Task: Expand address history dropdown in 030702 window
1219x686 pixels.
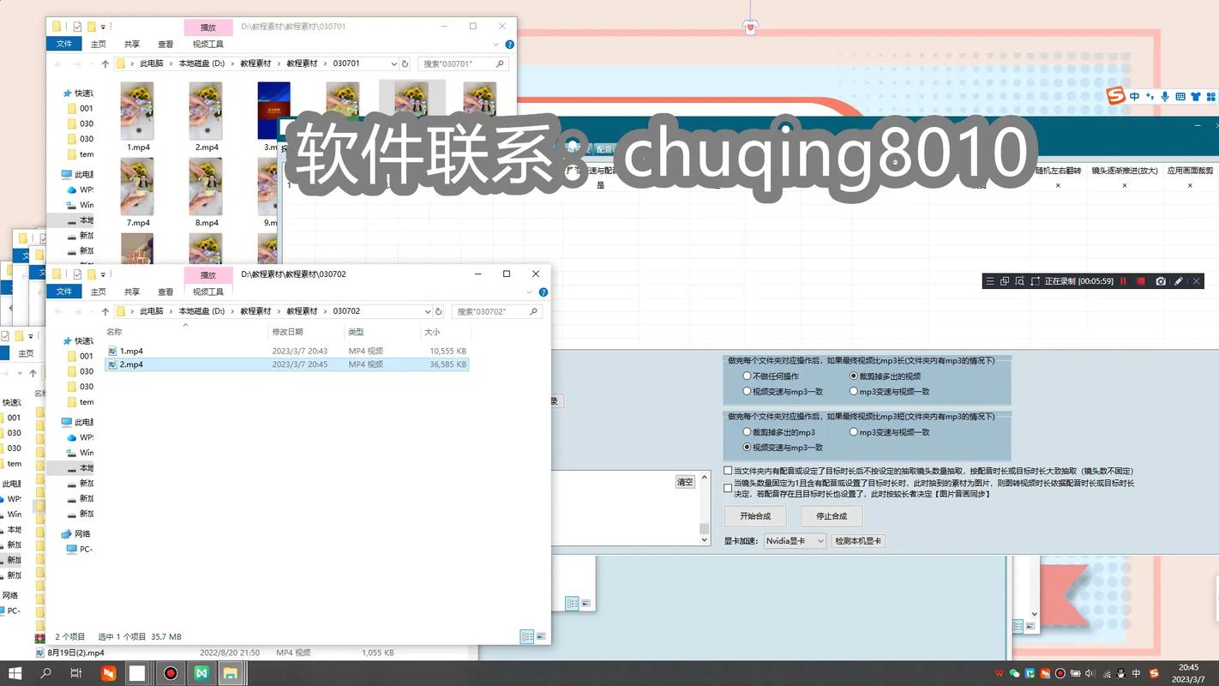Action: 428,311
